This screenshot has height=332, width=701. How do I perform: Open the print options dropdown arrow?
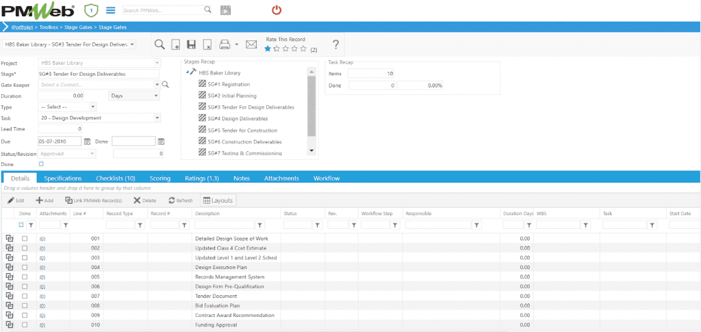coord(236,44)
